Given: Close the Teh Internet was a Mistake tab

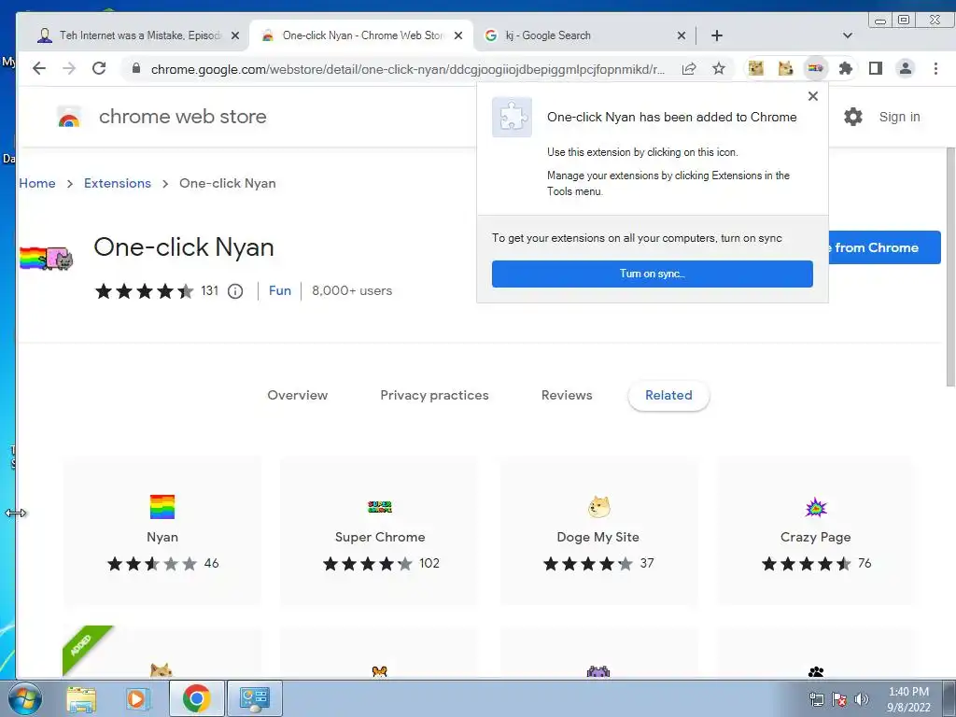Looking at the screenshot, I should 235,36.
